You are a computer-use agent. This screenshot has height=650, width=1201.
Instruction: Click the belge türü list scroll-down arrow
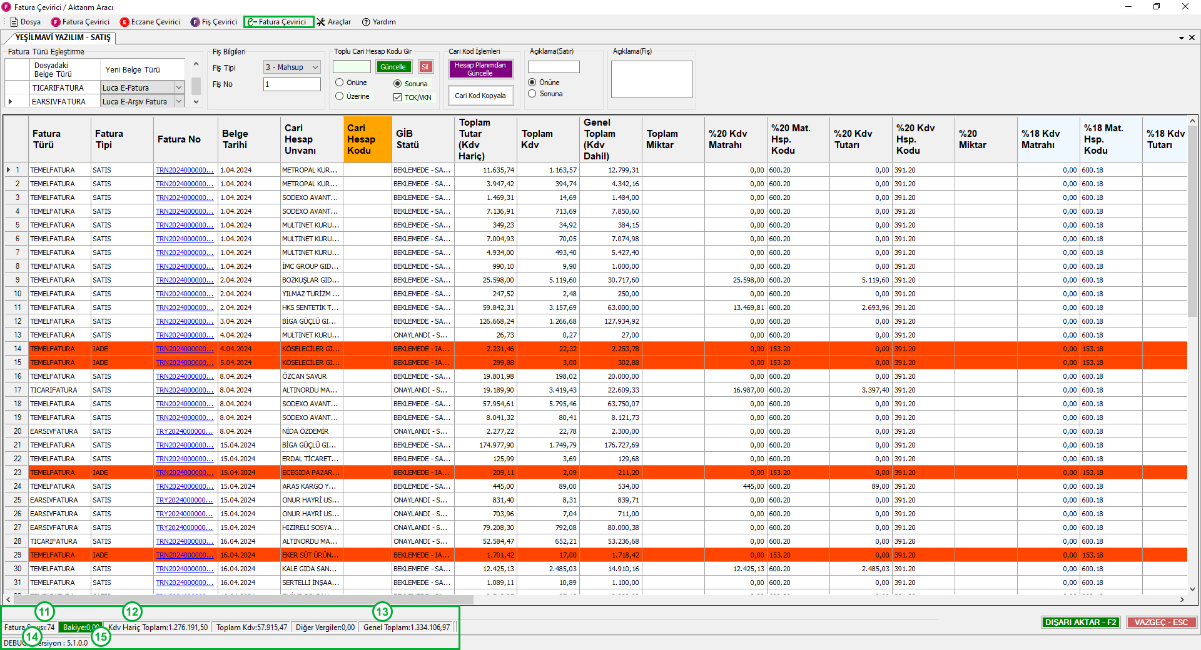[x=196, y=102]
